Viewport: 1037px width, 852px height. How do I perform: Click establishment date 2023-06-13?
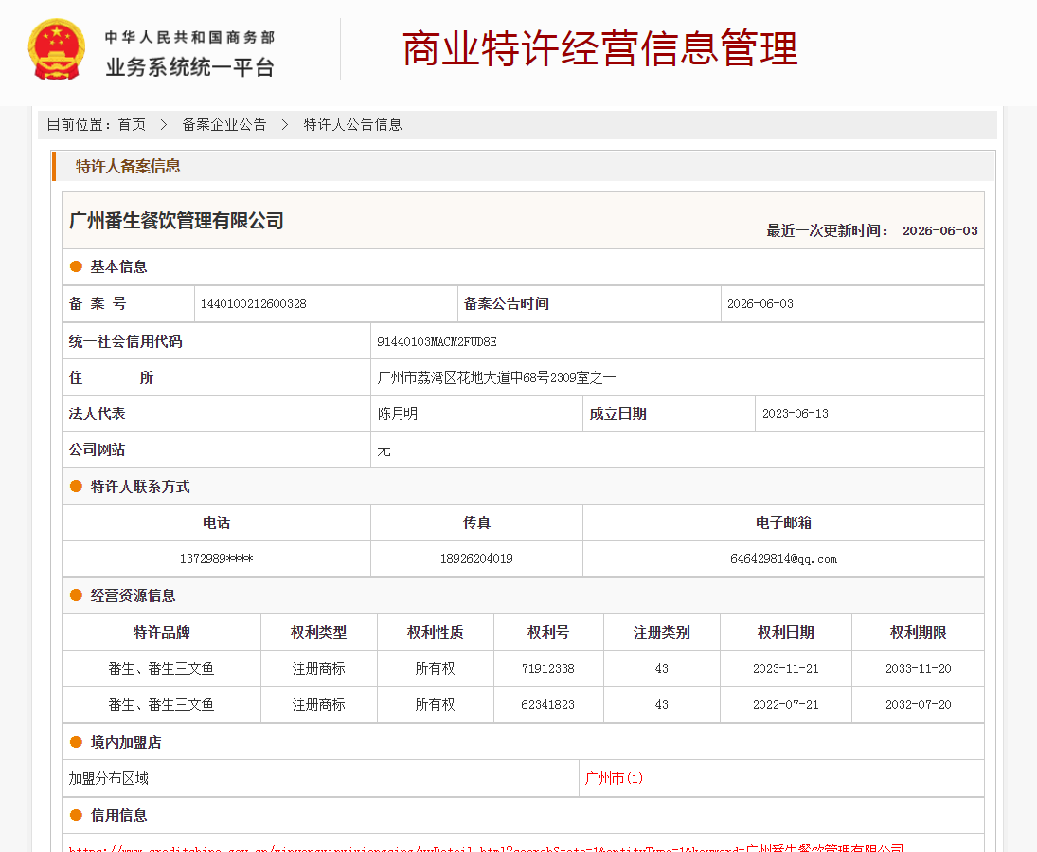[x=795, y=414]
